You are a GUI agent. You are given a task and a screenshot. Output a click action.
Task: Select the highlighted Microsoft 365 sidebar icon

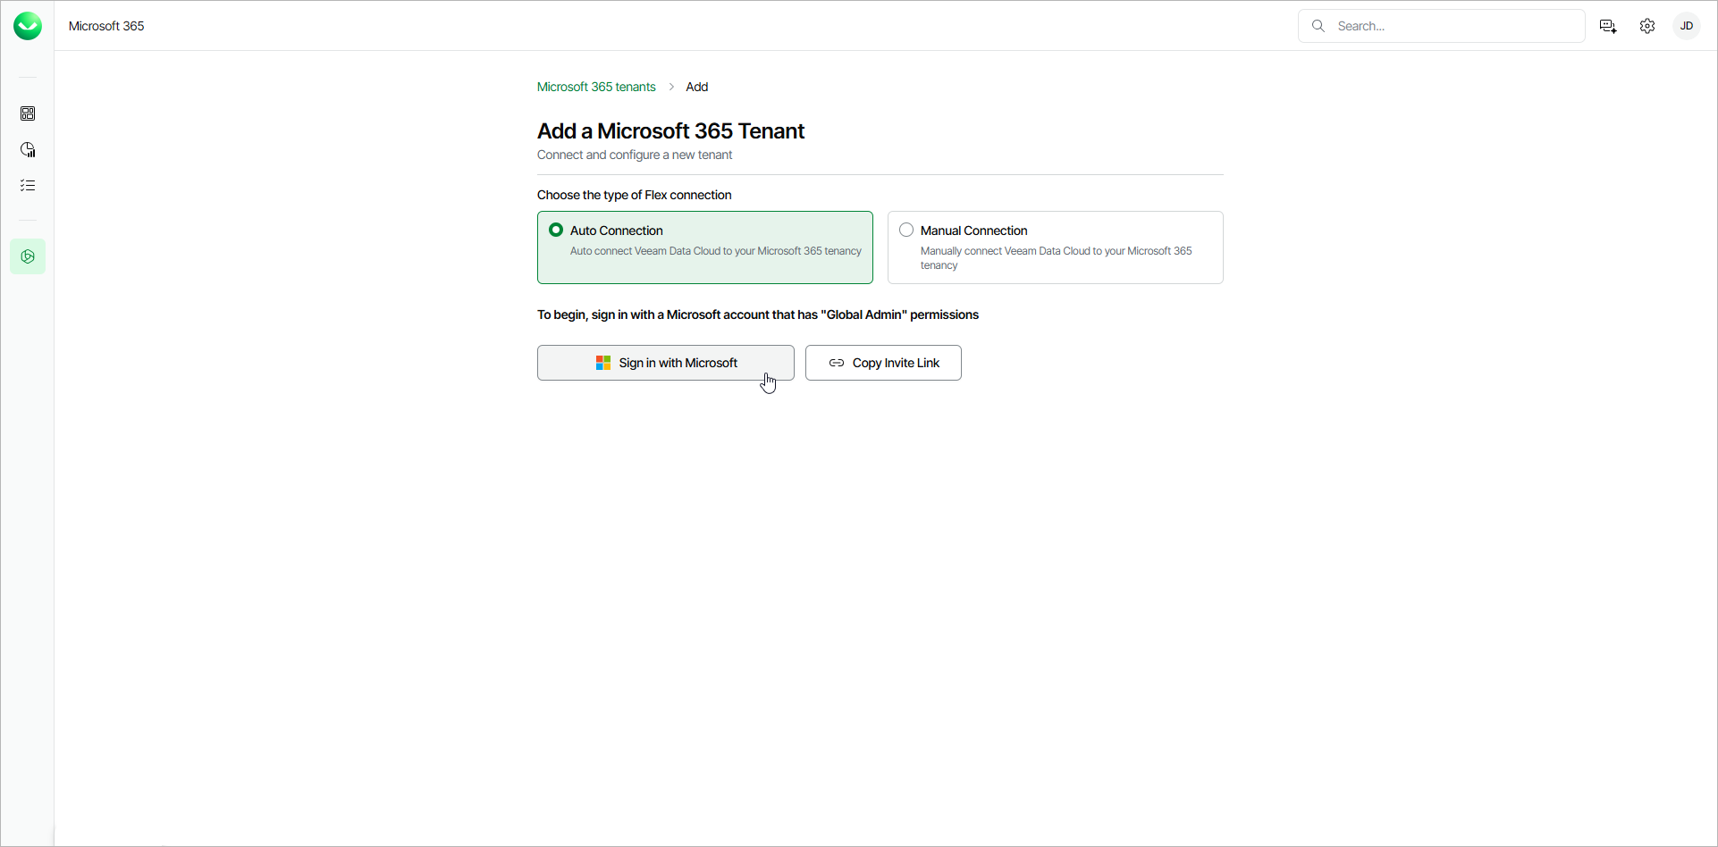coord(28,256)
